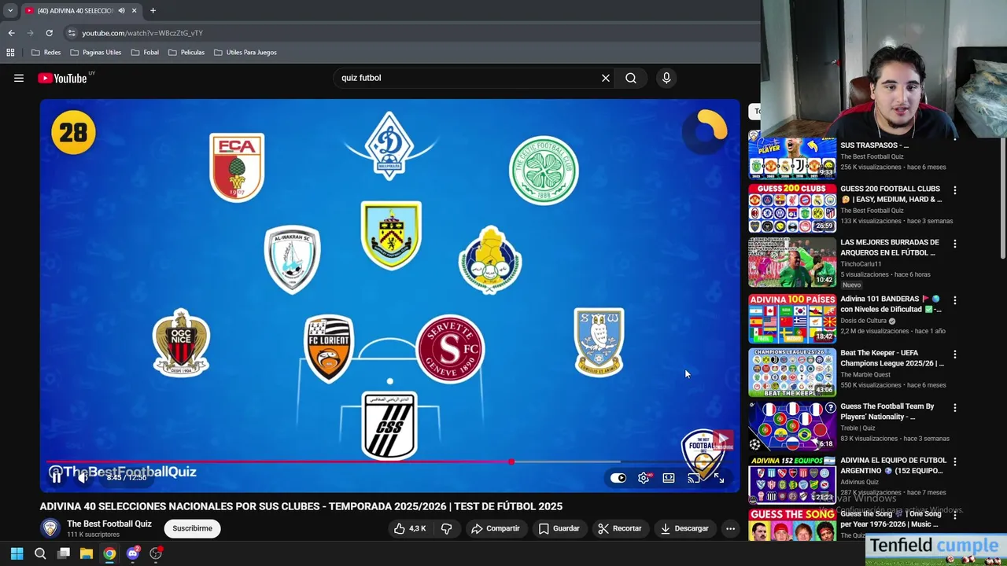Open a new browser tab

(x=153, y=10)
